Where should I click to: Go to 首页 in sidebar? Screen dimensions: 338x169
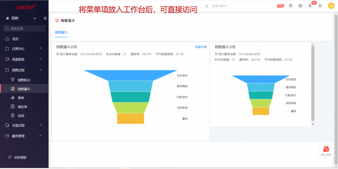[x=15, y=39]
